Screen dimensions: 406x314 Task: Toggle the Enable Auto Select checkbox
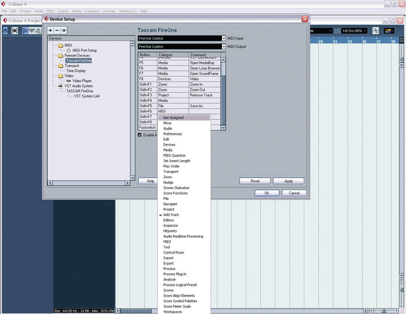coord(140,135)
